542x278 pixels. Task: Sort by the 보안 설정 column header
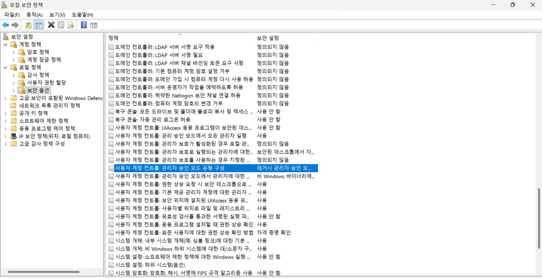286,38
